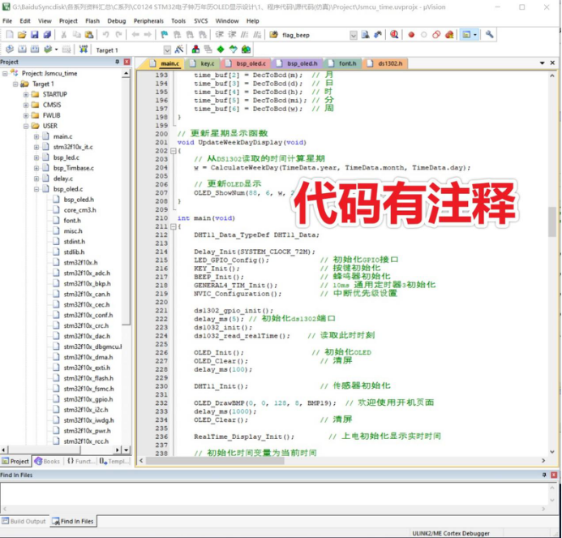Translate current file icon
The width and height of the screenshot is (562, 538).
tap(10, 49)
